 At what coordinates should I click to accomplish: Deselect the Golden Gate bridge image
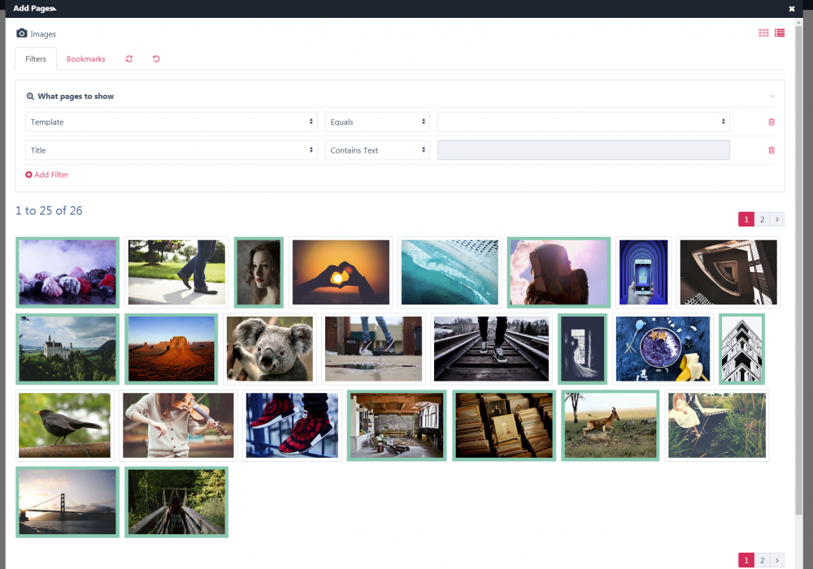67,502
